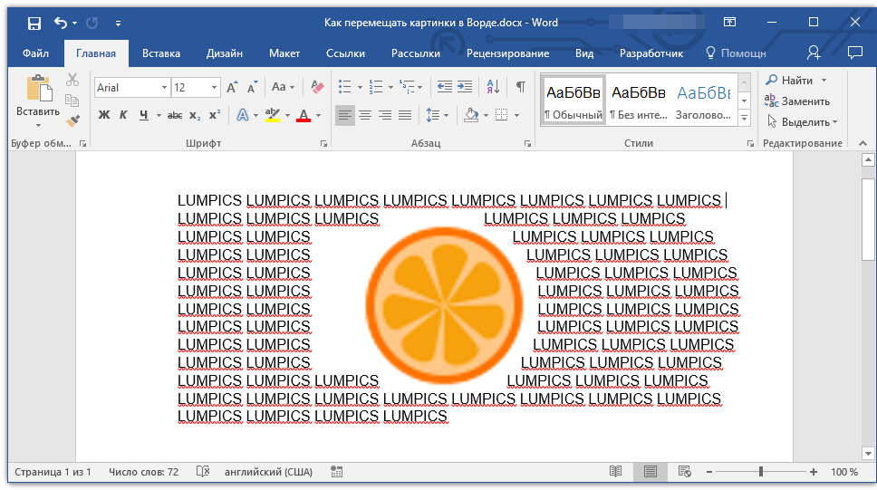Viewport: 877px width, 490px height.
Task: Open ribbon display options
Action: [x=730, y=23]
